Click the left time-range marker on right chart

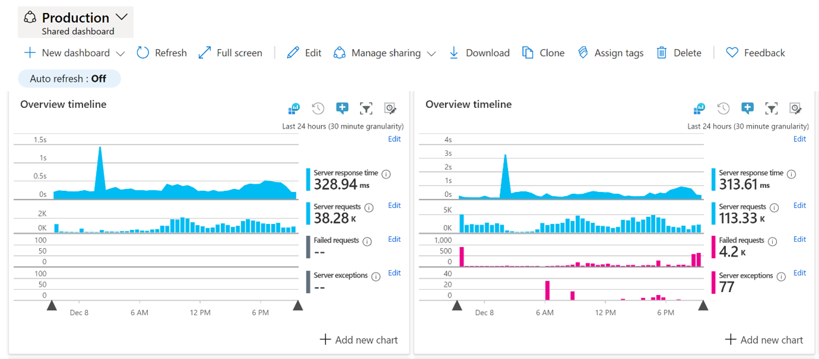(x=457, y=305)
